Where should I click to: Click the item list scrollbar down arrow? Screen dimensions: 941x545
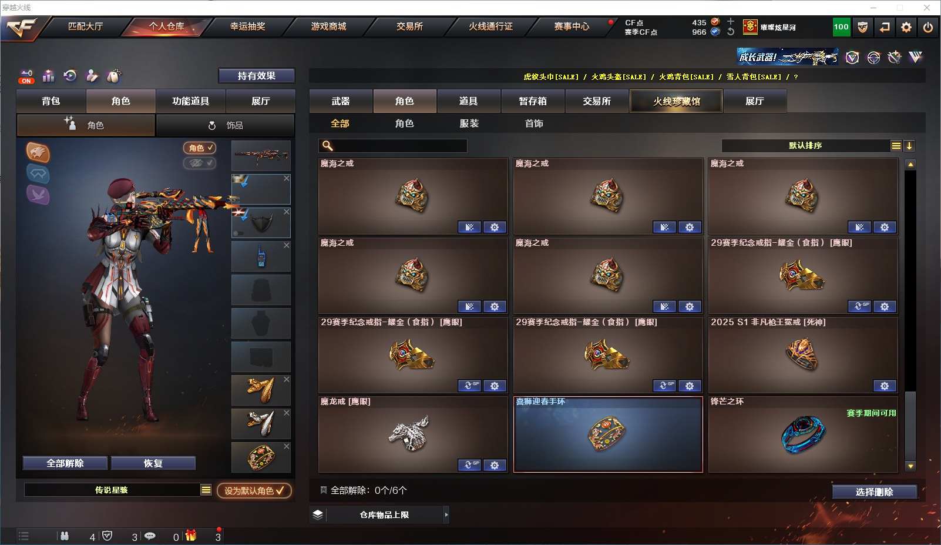point(910,466)
